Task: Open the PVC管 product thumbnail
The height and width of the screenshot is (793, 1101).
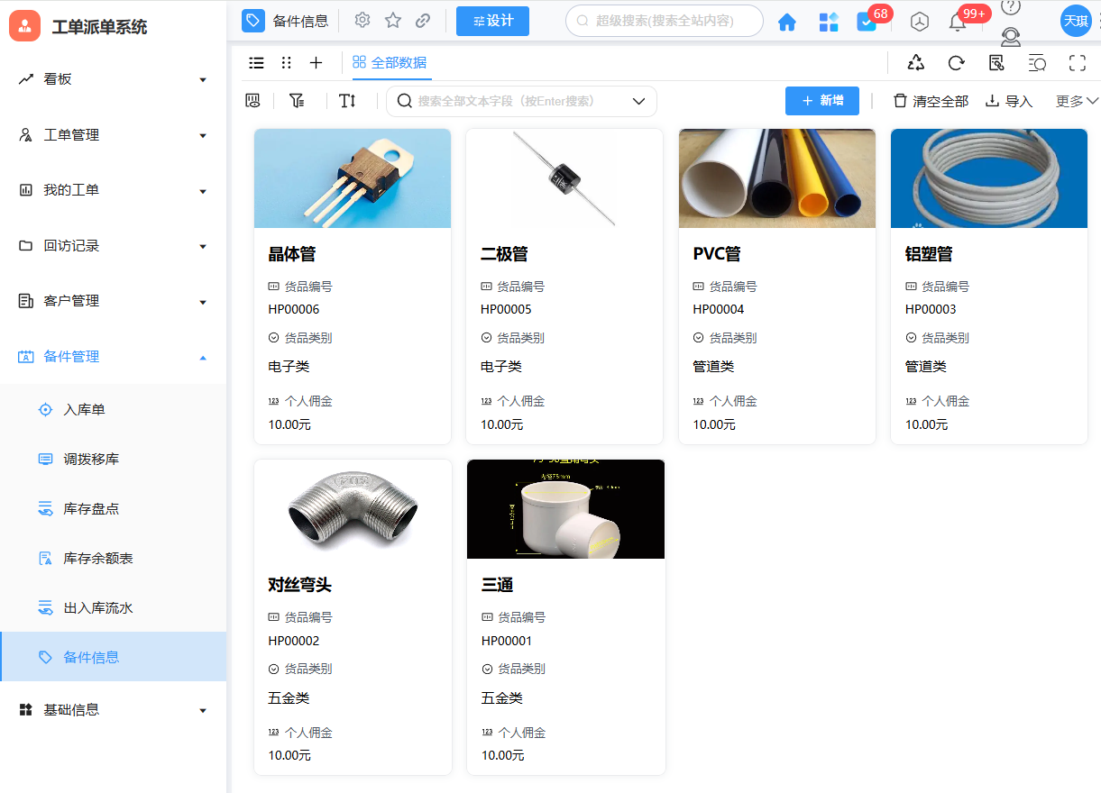Action: 776,178
